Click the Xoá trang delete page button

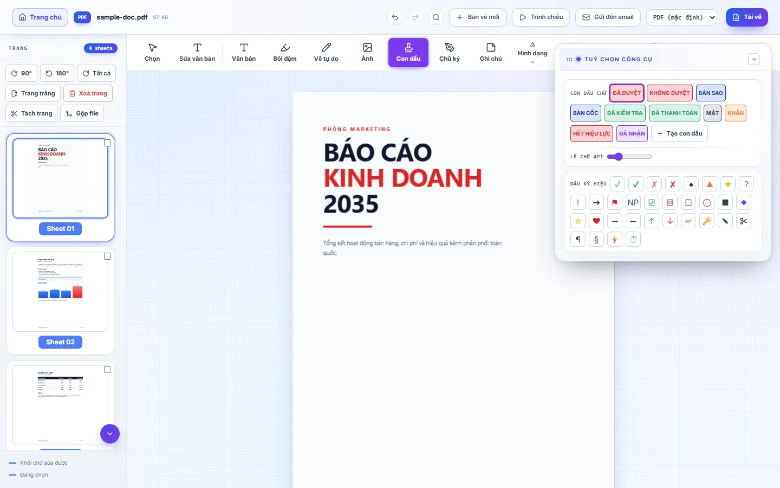pyautogui.click(x=88, y=93)
